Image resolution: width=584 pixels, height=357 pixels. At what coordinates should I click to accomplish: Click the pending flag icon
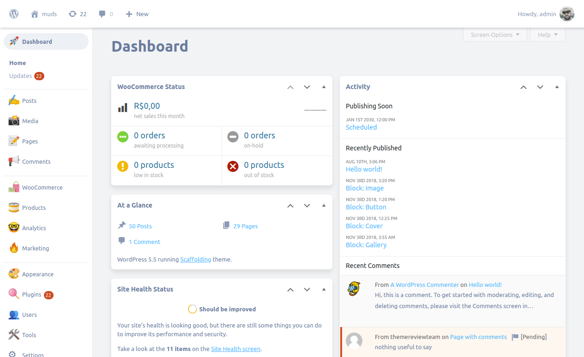coord(515,337)
